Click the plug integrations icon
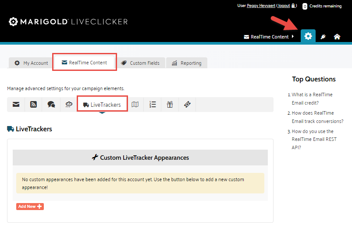Viewport: 352px width, 242px height. coord(323,37)
